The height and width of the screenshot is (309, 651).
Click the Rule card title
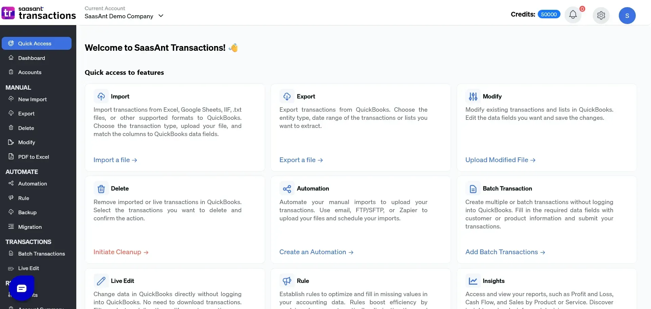tap(303, 281)
